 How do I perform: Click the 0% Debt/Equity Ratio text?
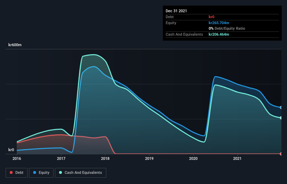(227, 28)
